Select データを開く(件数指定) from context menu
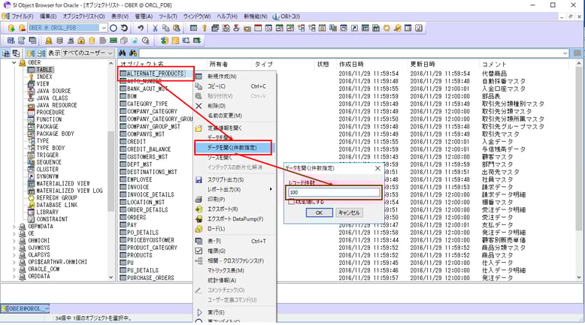585x325 pixels. pyautogui.click(x=235, y=148)
